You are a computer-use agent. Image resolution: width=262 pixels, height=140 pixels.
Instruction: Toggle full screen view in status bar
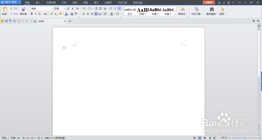coord(194,138)
